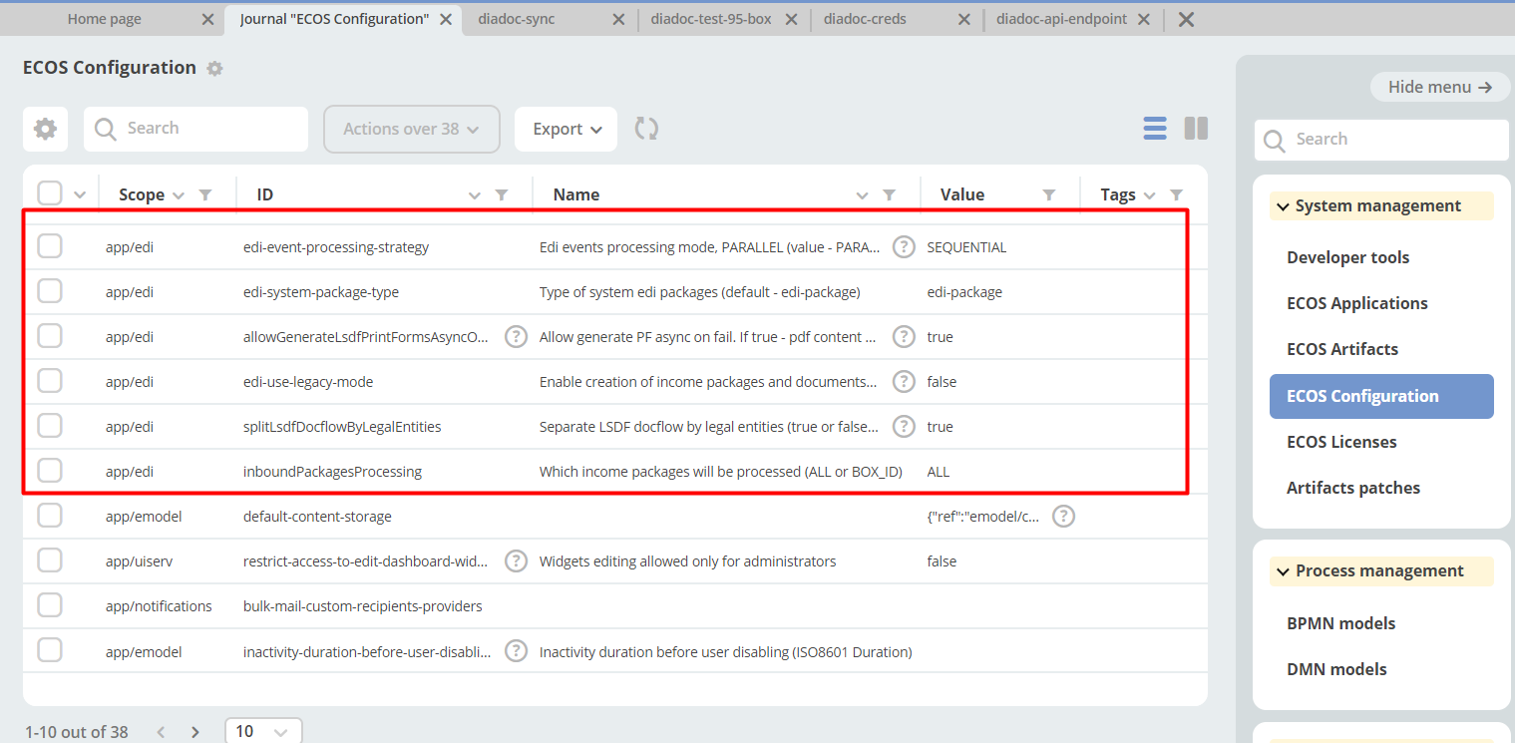
Task: Filter the Tags column
Action: [1177, 195]
